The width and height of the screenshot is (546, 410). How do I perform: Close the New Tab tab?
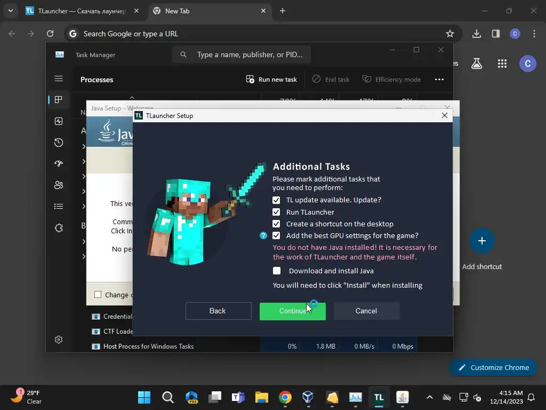click(263, 11)
